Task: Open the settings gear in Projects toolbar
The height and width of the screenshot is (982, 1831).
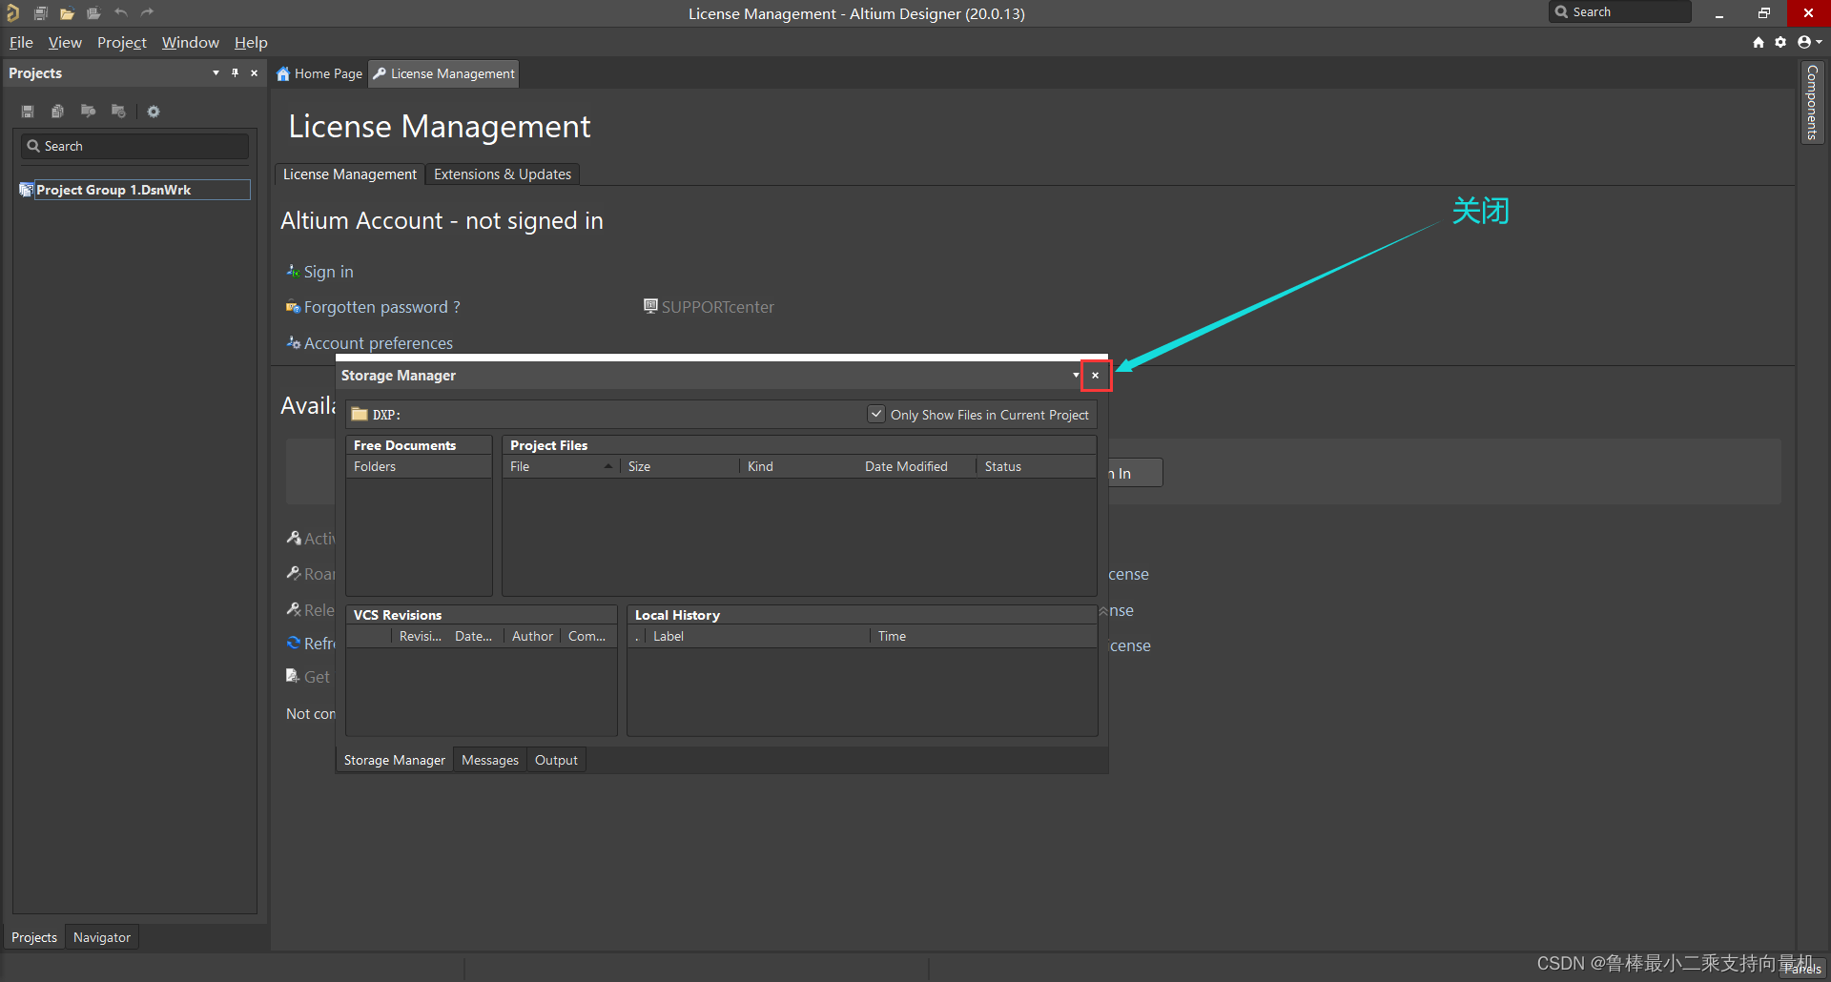Action: coord(154,112)
